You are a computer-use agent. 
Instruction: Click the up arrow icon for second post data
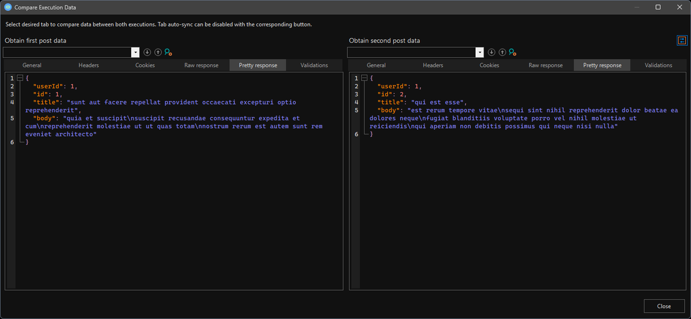pyautogui.click(x=502, y=52)
